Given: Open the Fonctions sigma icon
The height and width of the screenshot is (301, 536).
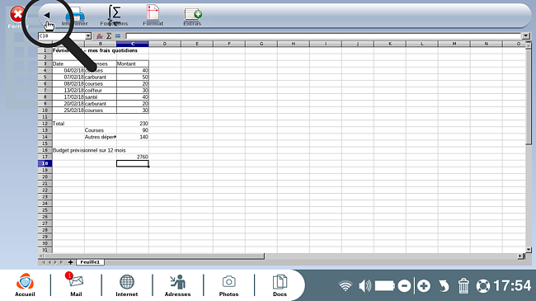Looking at the screenshot, I should coord(114,14).
